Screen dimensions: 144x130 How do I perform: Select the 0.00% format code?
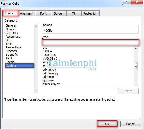click(47, 51)
